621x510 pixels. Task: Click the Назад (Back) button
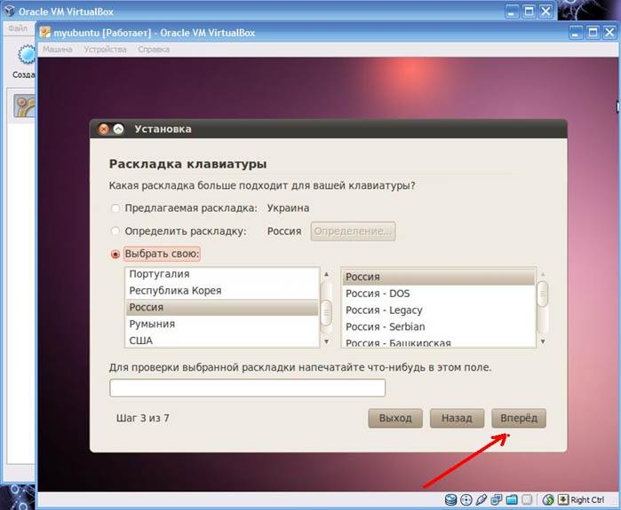[457, 419]
